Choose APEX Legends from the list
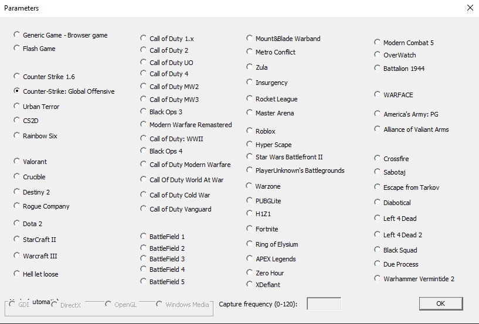Viewport: 479px width, 324px height. (250, 258)
